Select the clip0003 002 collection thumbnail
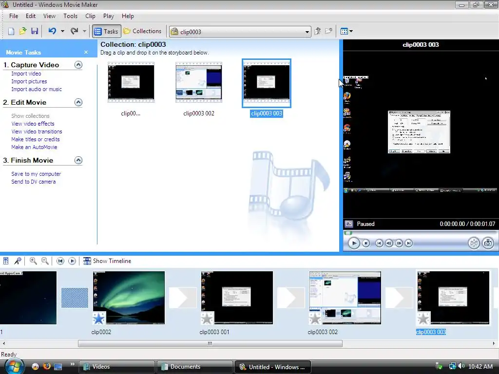This screenshot has height=374, width=499. pyautogui.click(x=199, y=82)
